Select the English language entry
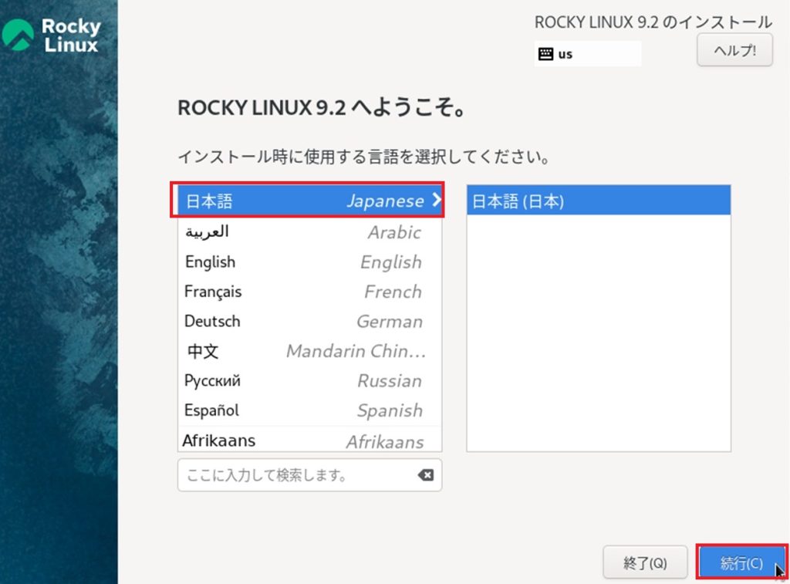 [309, 262]
